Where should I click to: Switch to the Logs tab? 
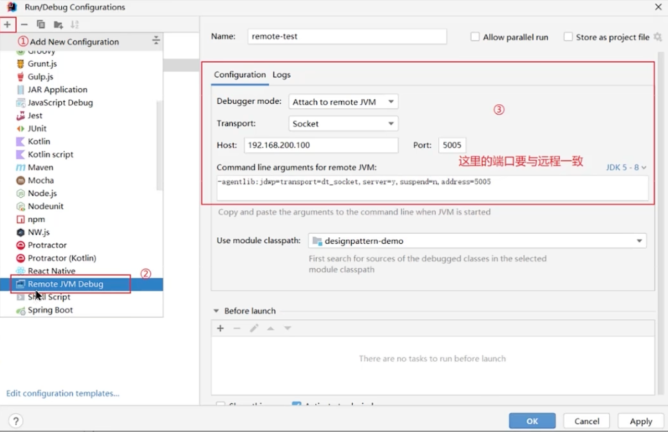pos(281,75)
